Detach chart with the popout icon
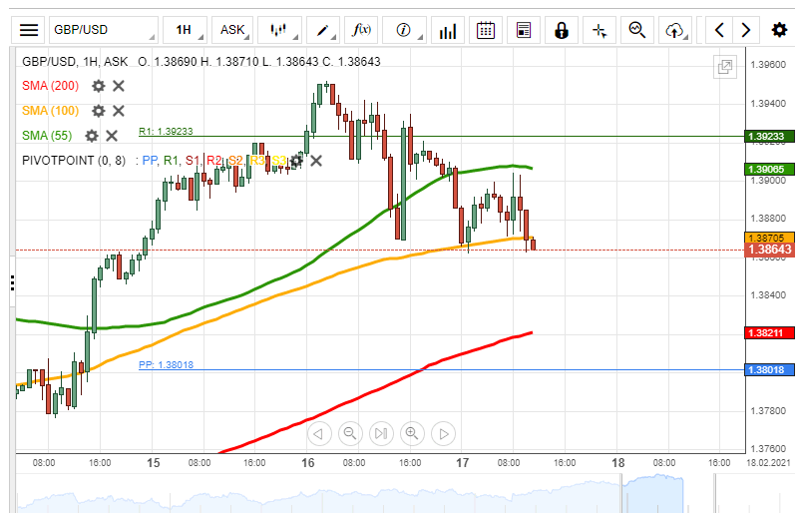This screenshot has height=518, width=798. pyautogui.click(x=725, y=67)
